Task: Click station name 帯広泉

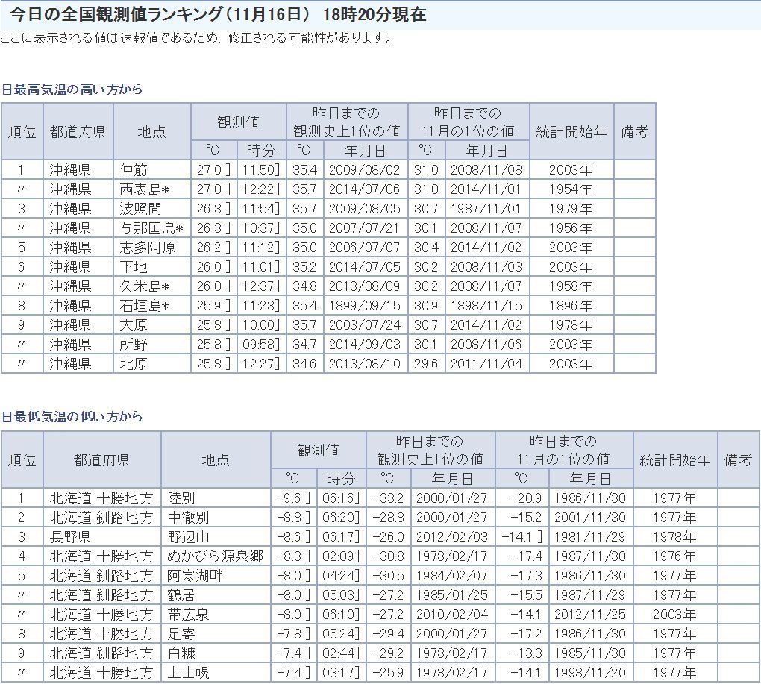Action: tap(188, 615)
